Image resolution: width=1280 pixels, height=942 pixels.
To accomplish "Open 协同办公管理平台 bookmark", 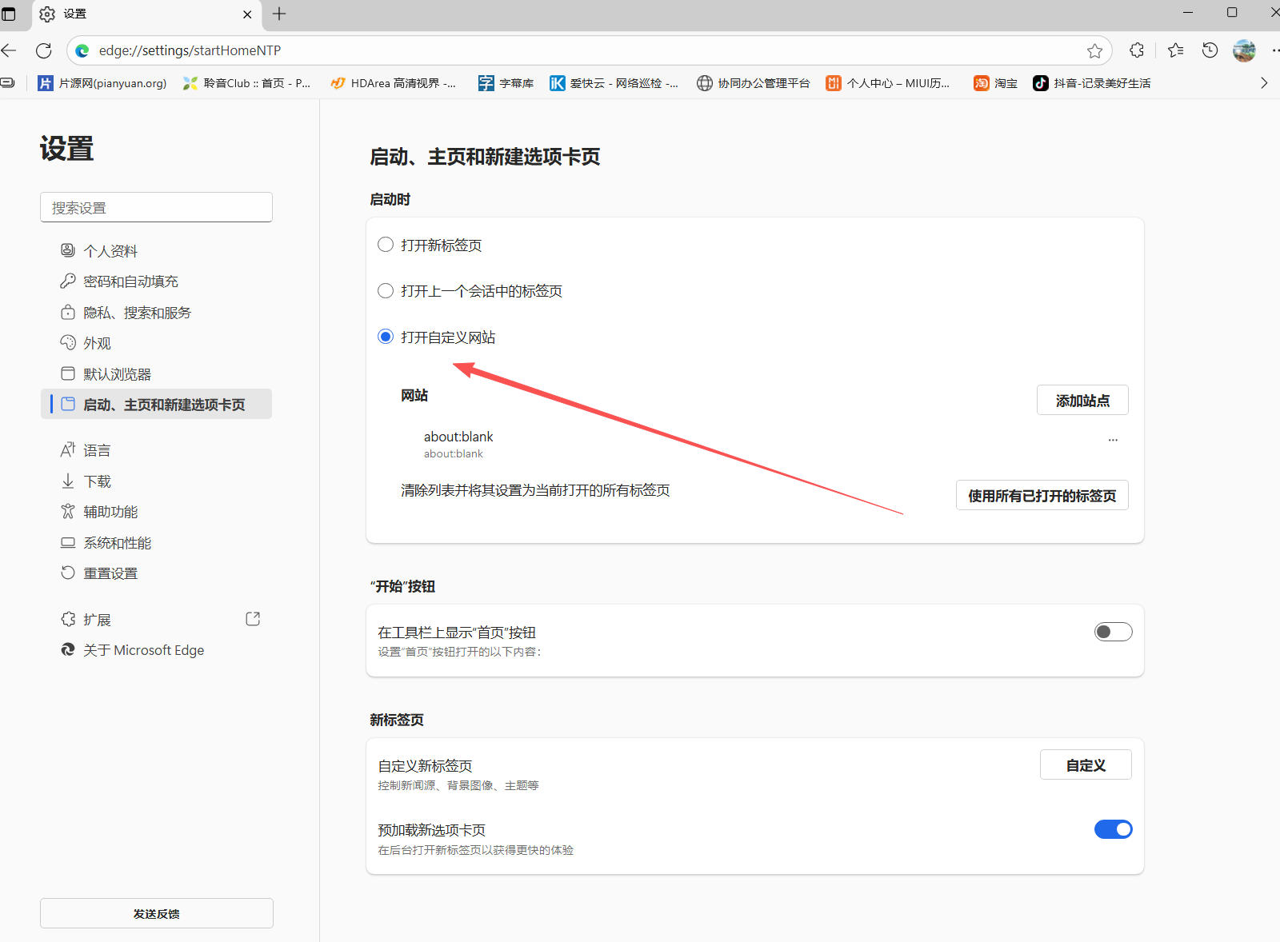I will 753,83.
